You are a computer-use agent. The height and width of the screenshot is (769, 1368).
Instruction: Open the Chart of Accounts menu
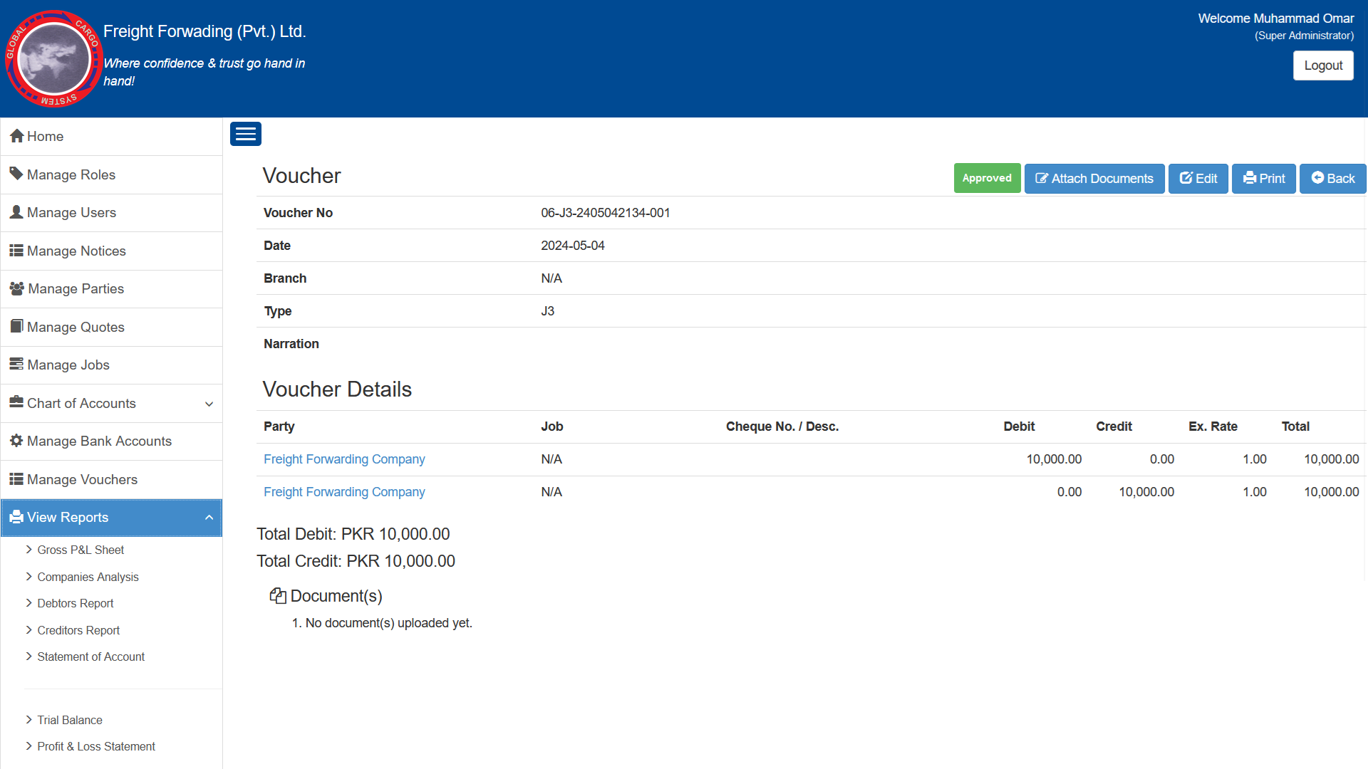point(111,404)
